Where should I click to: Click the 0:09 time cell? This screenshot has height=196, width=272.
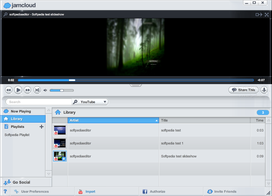[x=258, y=156]
